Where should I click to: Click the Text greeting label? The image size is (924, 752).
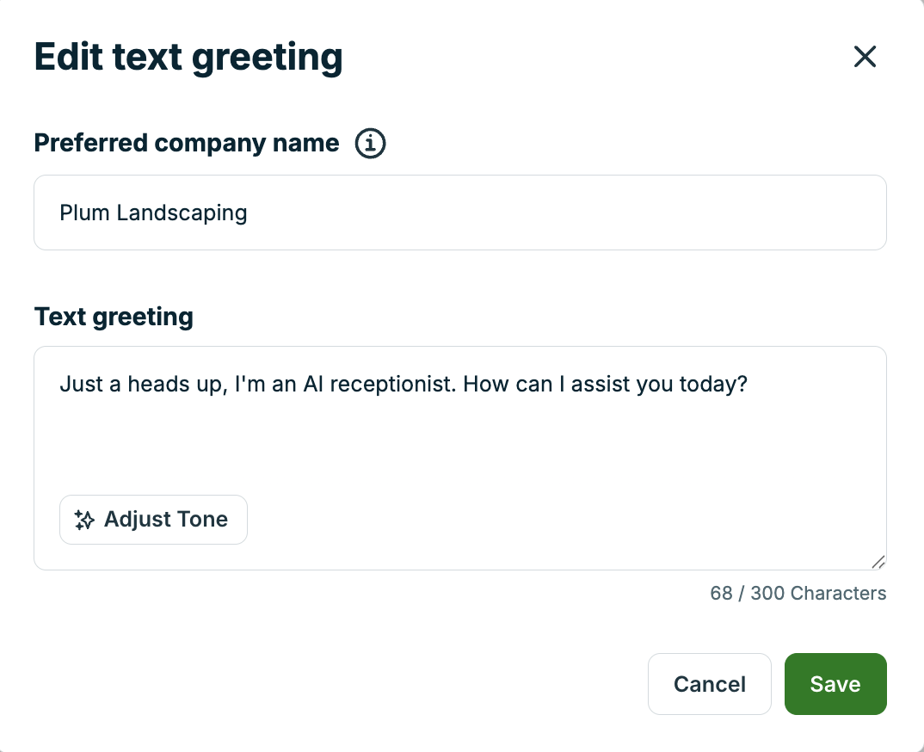tap(113, 317)
